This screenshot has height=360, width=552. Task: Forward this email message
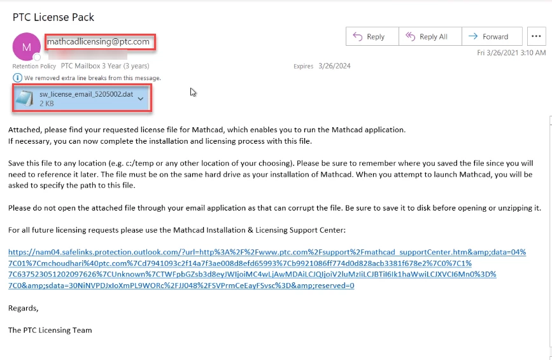click(x=492, y=36)
